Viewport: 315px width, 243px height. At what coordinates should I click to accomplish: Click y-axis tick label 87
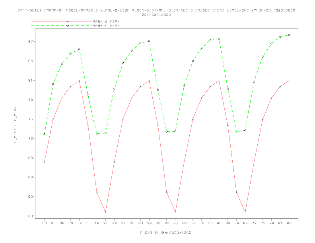pyautogui.click(x=31, y=42)
